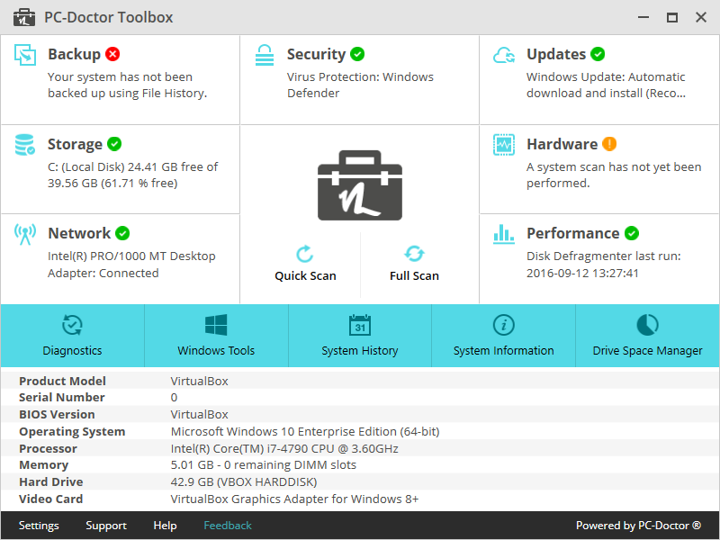
Task: Open the Drive Space Manager tab
Action: [647, 336]
